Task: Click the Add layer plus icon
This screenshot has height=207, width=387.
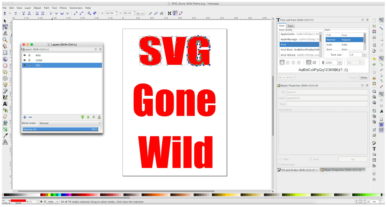Action: coord(25,117)
